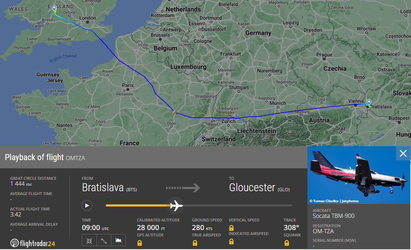The width and height of the screenshot is (411, 250).
Task: Click the Bratislava origin pin on map
Action: [369, 102]
